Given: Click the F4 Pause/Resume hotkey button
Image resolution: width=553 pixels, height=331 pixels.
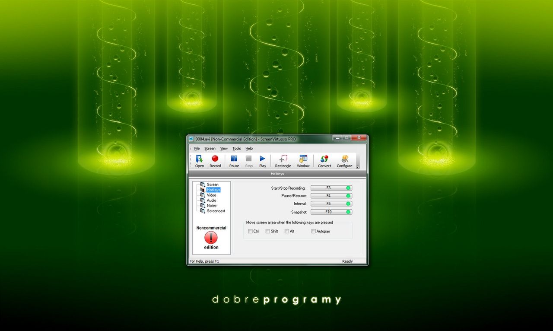Looking at the screenshot, I should tap(331, 196).
